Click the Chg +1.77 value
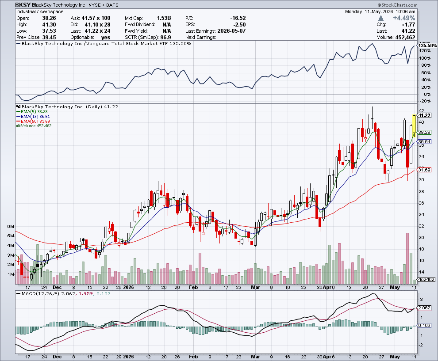Image resolution: width=438 pixels, height=361 pixels. (x=408, y=25)
